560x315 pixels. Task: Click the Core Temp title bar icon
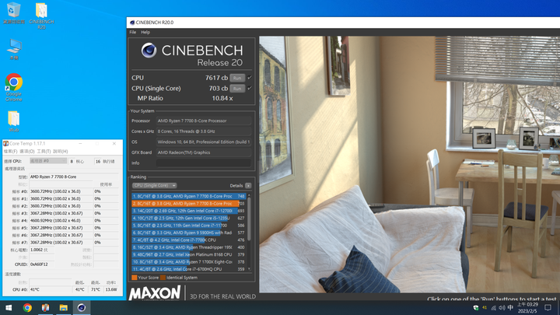pos(5,144)
